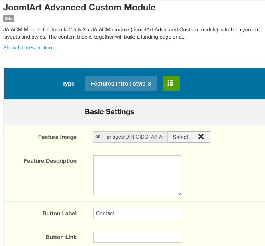Clear the Feature Image using X button
Image resolution: width=265 pixels, height=246 pixels.
pyautogui.click(x=201, y=137)
